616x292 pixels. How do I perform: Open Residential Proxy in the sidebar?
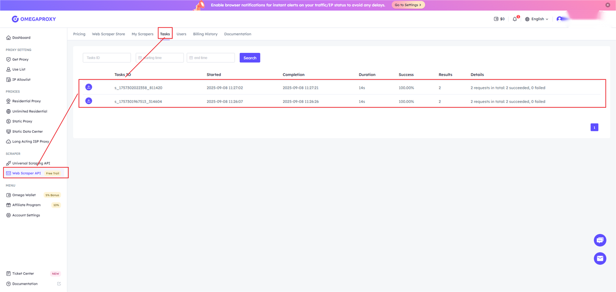click(x=26, y=102)
